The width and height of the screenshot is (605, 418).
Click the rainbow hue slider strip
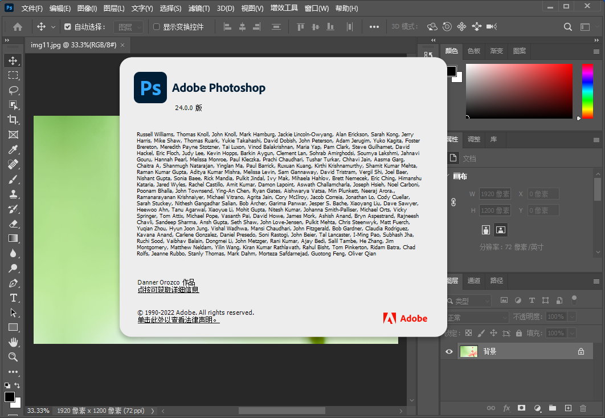[x=588, y=92]
